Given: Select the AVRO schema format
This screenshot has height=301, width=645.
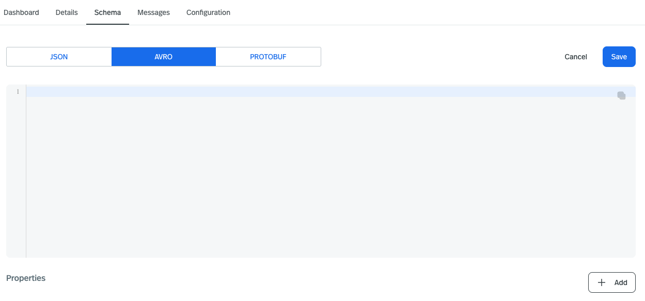Looking at the screenshot, I should pyautogui.click(x=163, y=57).
